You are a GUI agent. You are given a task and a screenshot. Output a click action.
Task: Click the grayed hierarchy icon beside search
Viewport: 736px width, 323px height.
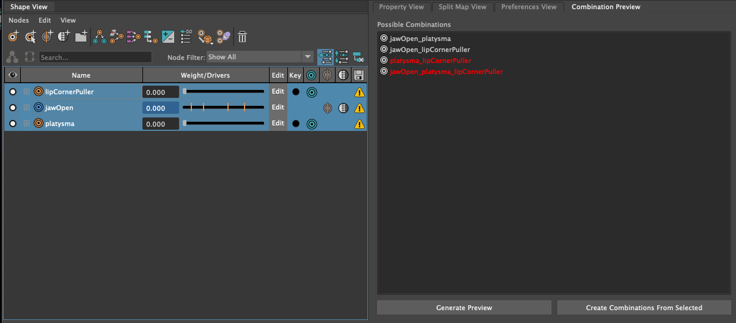12,57
